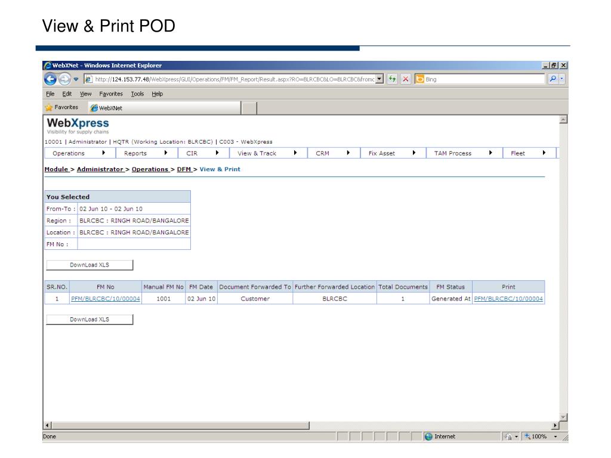611x458 pixels.
Task: Click the From-To date range value
Action: click(x=111, y=209)
